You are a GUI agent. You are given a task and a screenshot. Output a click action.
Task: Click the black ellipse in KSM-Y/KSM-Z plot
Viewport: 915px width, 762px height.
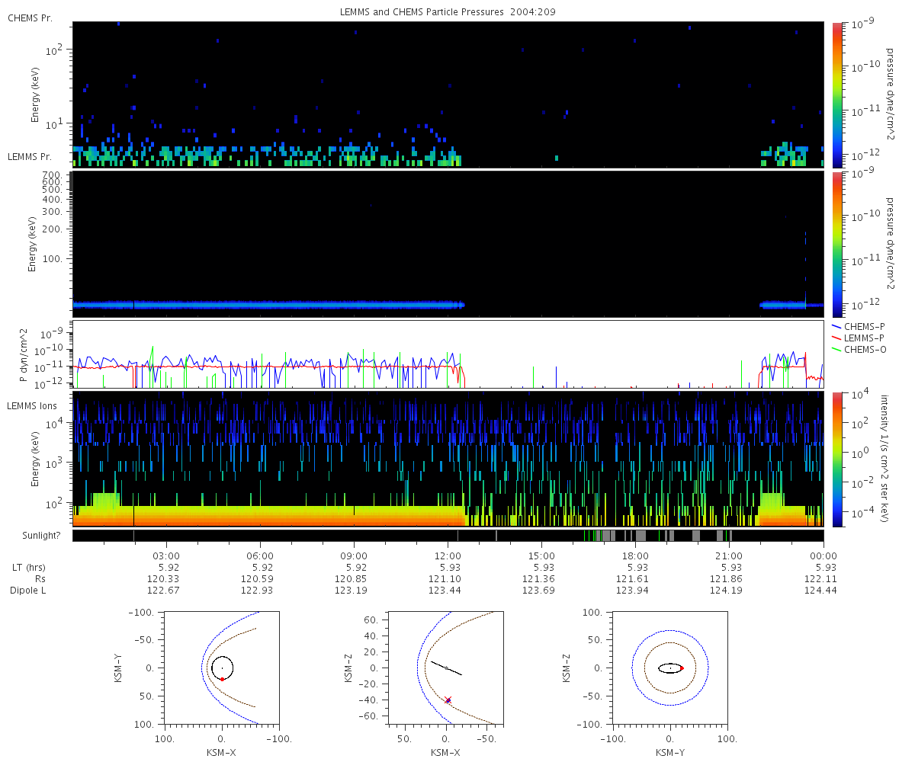coord(660,668)
